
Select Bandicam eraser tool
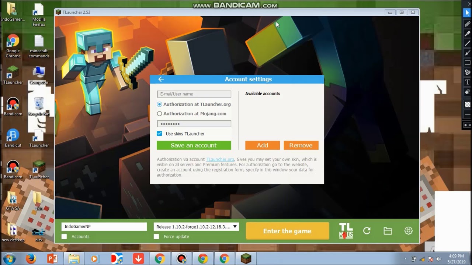(468, 92)
